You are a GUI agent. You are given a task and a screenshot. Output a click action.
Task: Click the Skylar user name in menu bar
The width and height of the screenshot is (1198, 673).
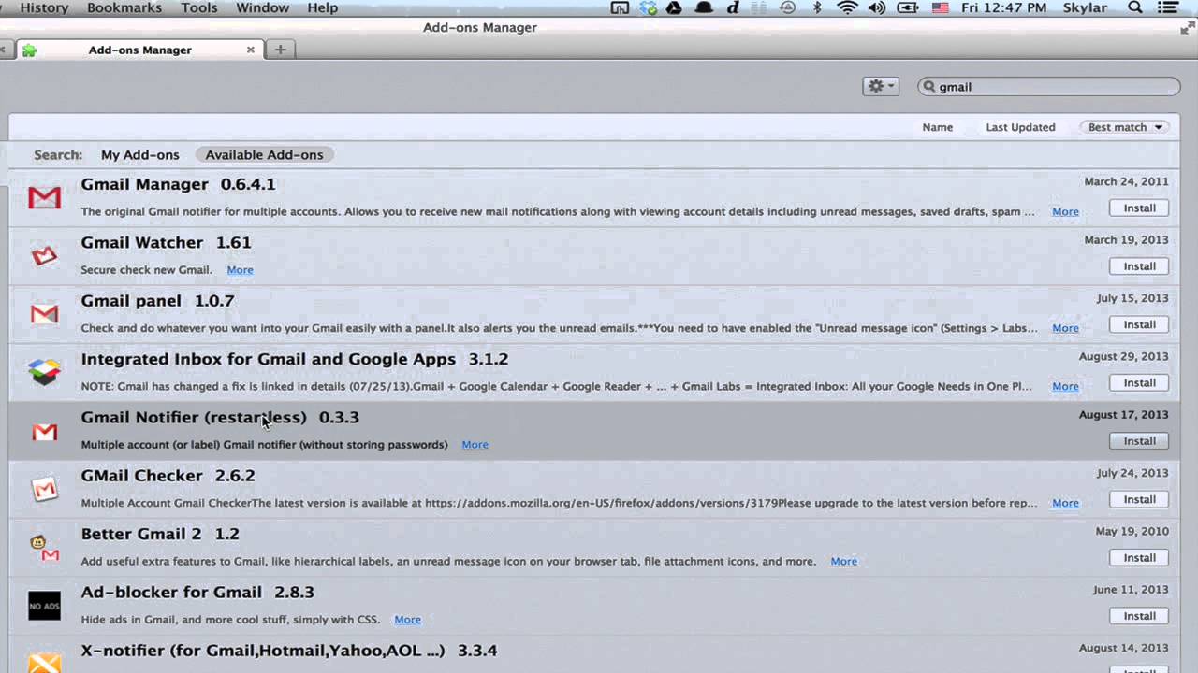coord(1085,7)
